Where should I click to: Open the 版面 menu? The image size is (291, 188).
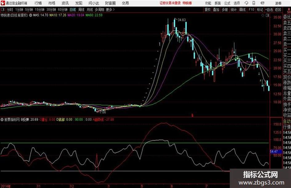click(218, 3)
